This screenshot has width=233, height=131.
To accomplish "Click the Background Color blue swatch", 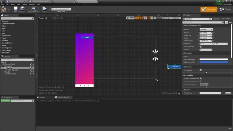I will click(214, 62).
